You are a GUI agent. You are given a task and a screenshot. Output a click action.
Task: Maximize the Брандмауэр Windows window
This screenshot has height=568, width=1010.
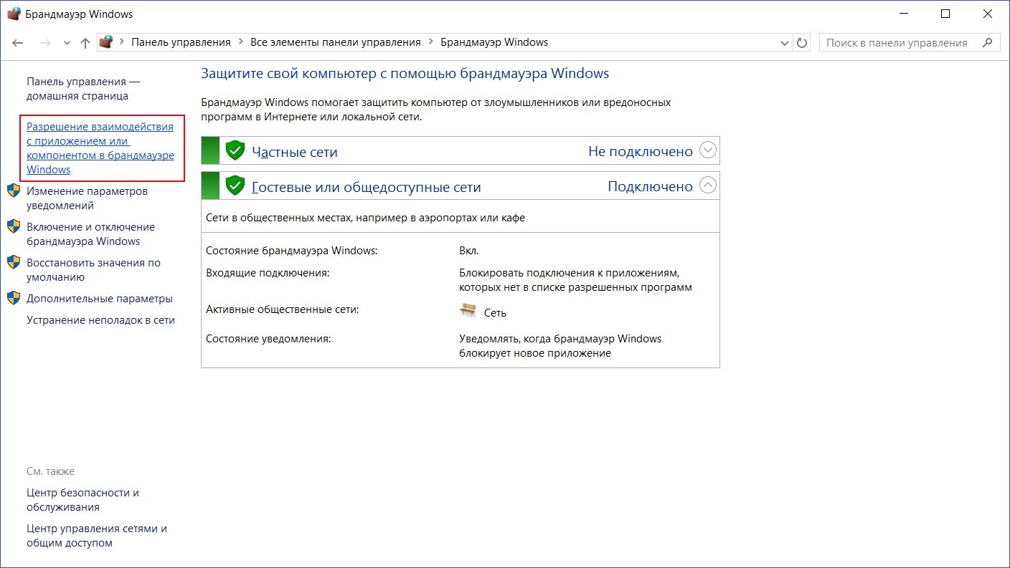pyautogui.click(x=945, y=14)
